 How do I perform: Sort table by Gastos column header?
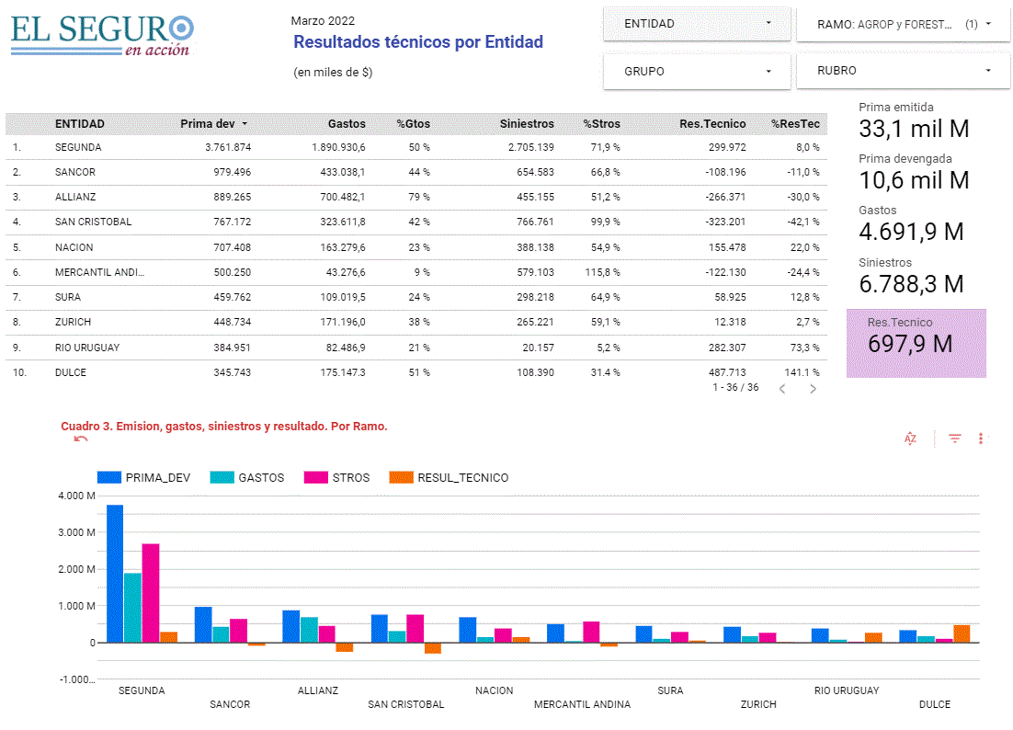point(347,124)
